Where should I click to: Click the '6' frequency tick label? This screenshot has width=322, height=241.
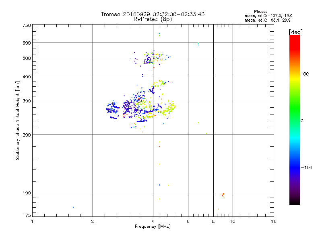[x=188, y=221]
